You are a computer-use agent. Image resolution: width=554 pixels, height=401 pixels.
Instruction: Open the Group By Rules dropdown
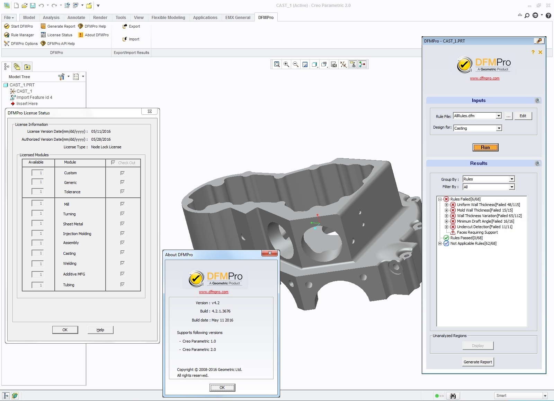tap(512, 179)
